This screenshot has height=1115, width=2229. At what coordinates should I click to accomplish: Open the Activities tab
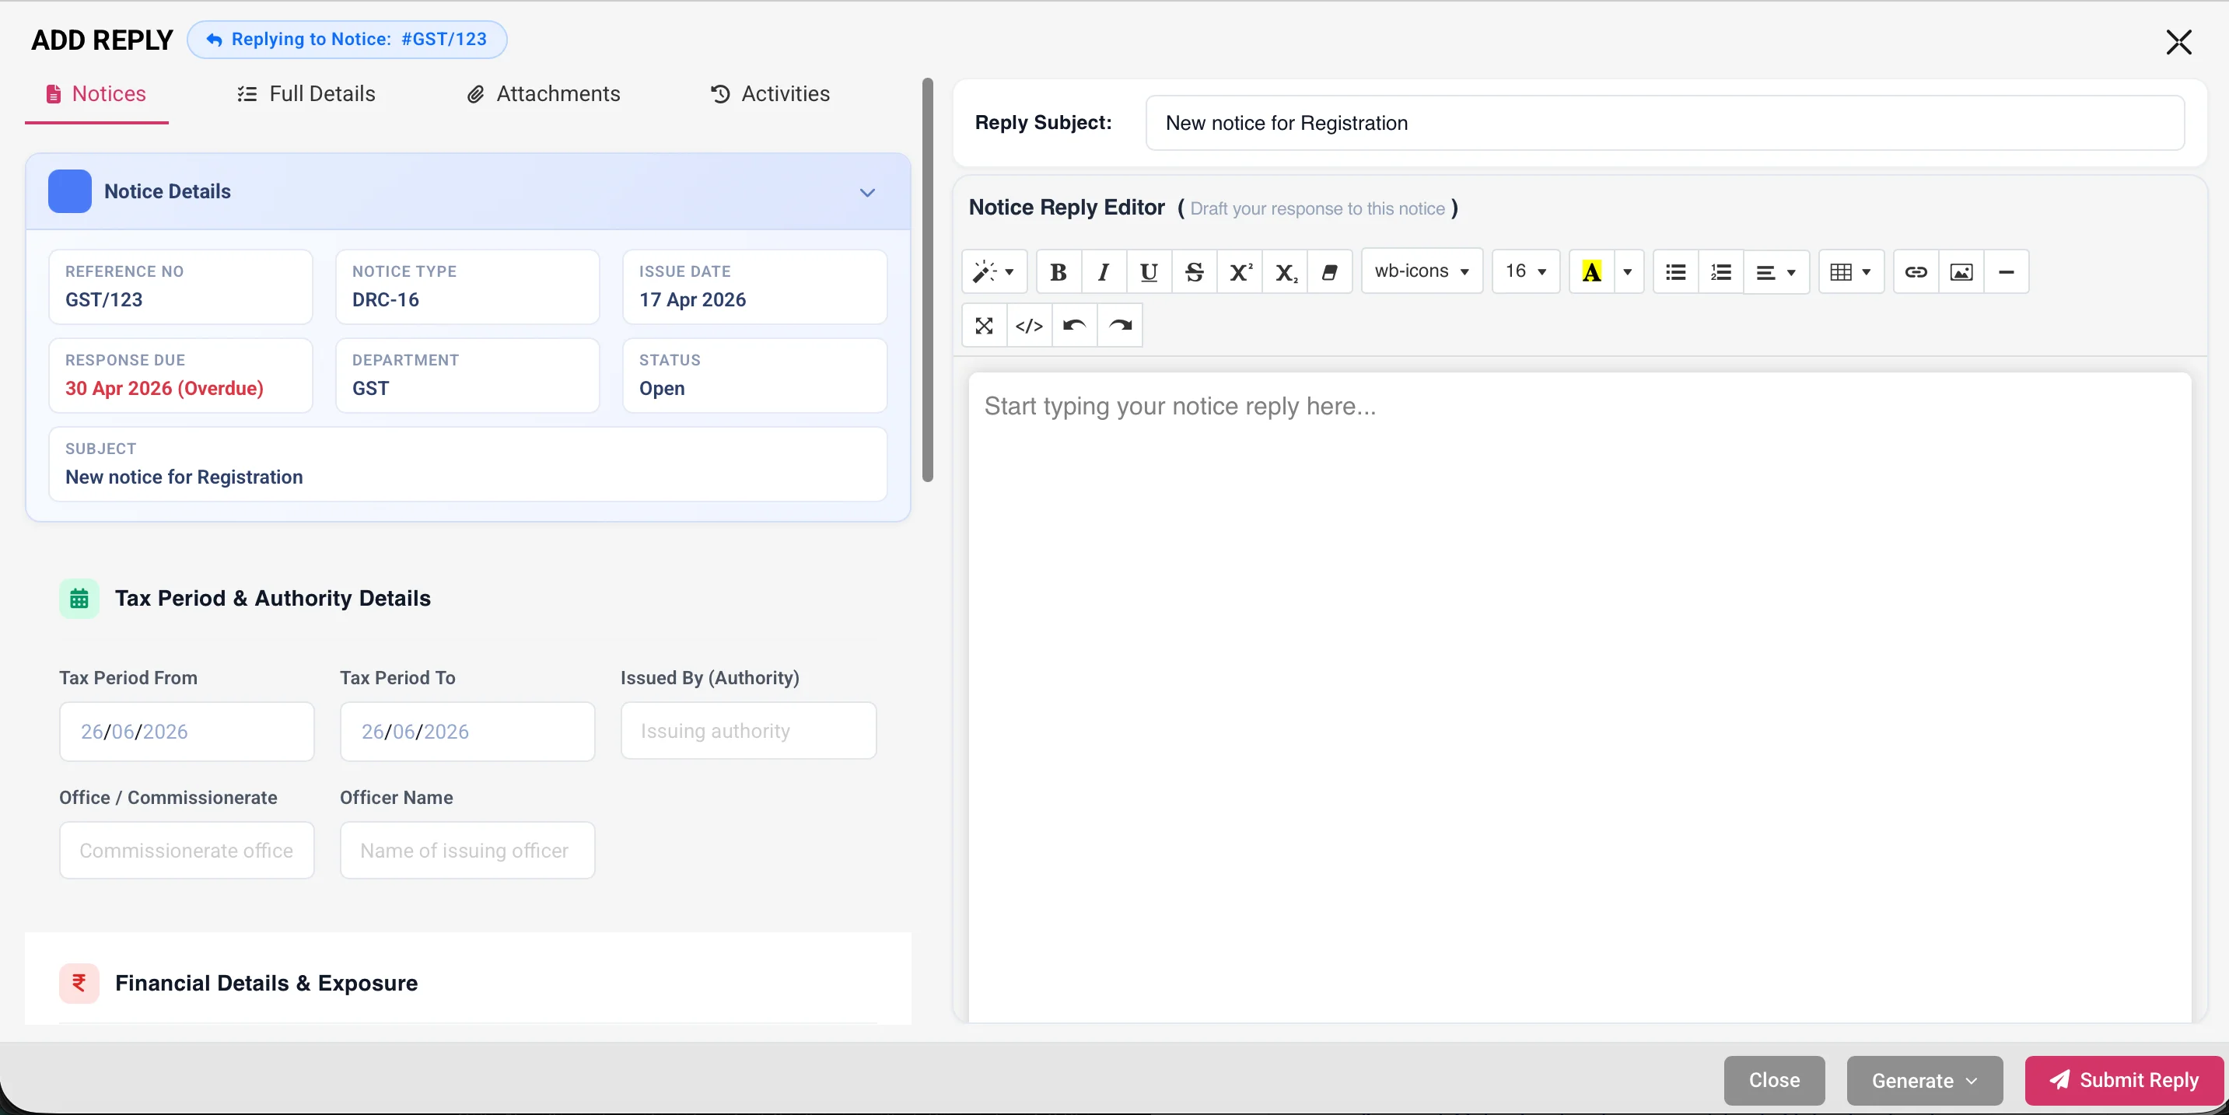(x=769, y=93)
